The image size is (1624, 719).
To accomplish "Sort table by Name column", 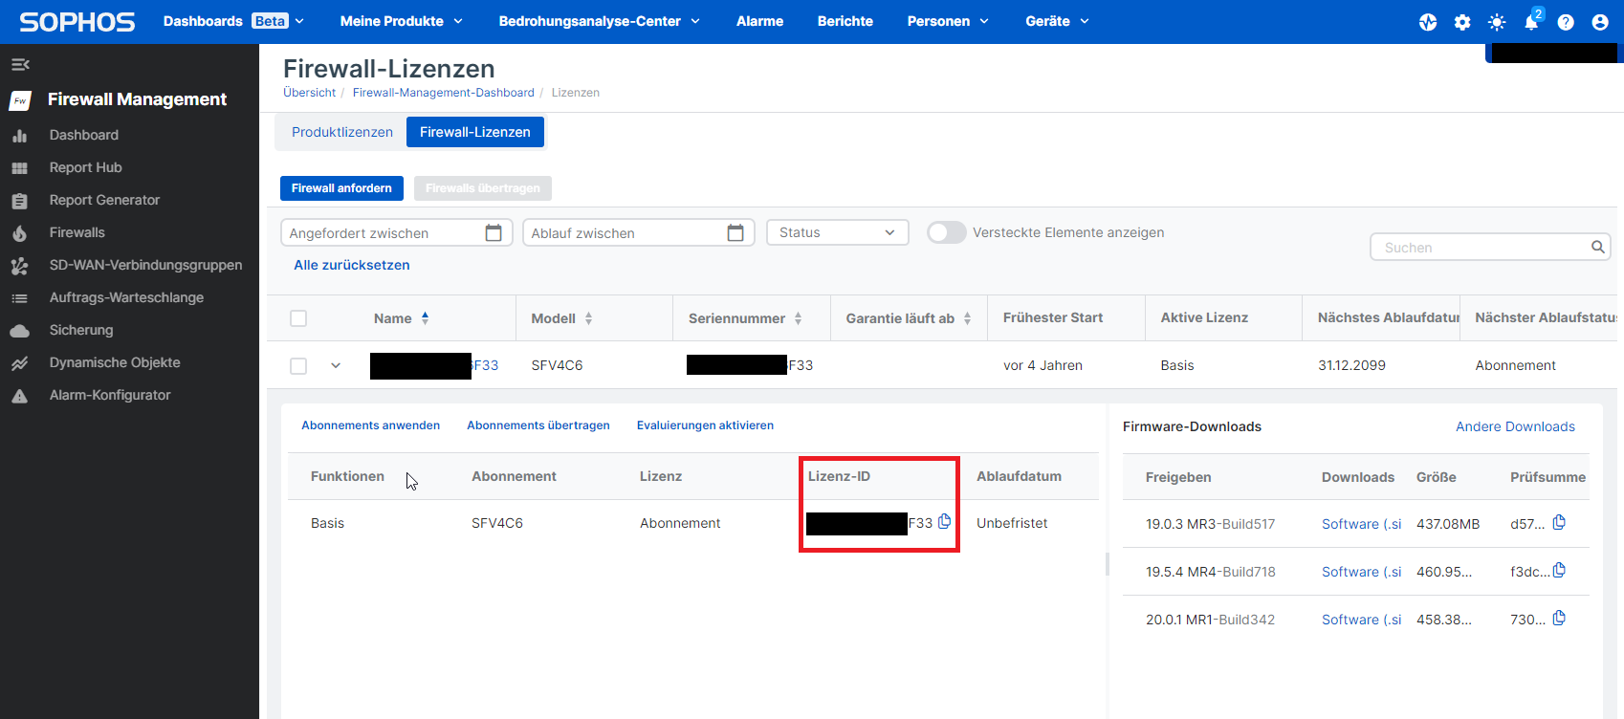I will [426, 317].
